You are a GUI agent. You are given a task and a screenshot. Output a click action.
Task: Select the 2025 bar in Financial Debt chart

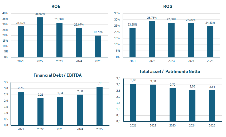[x=99, y=106]
